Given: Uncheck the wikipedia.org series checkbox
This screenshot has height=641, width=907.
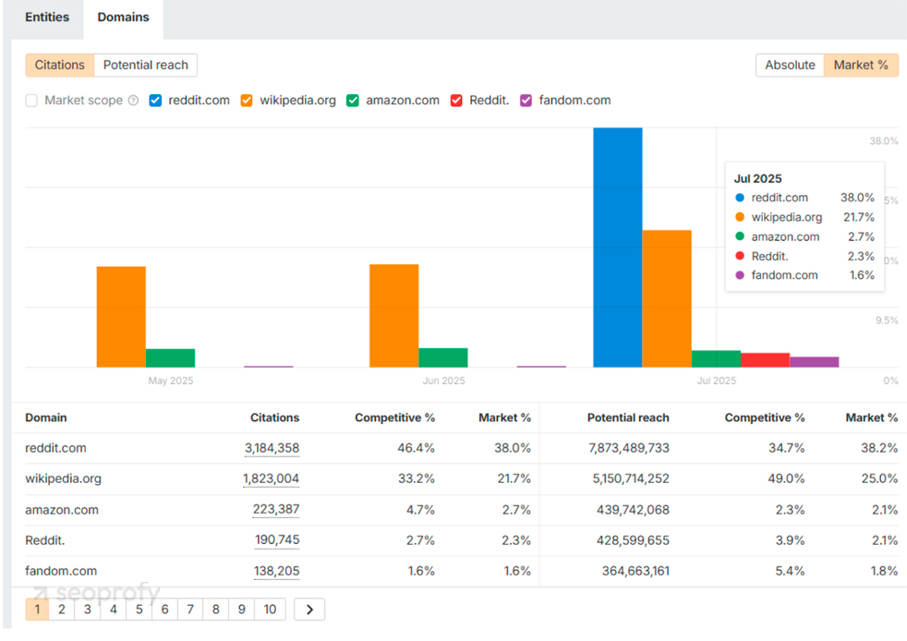Looking at the screenshot, I should click(x=247, y=101).
